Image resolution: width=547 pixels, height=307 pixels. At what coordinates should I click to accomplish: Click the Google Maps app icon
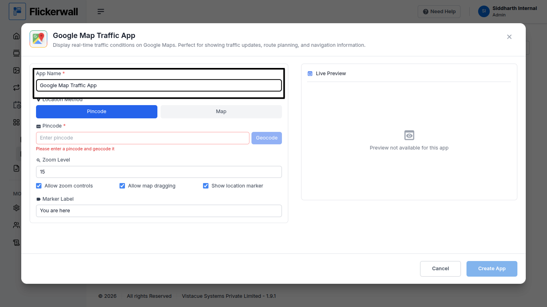click(x=38, y=39)
